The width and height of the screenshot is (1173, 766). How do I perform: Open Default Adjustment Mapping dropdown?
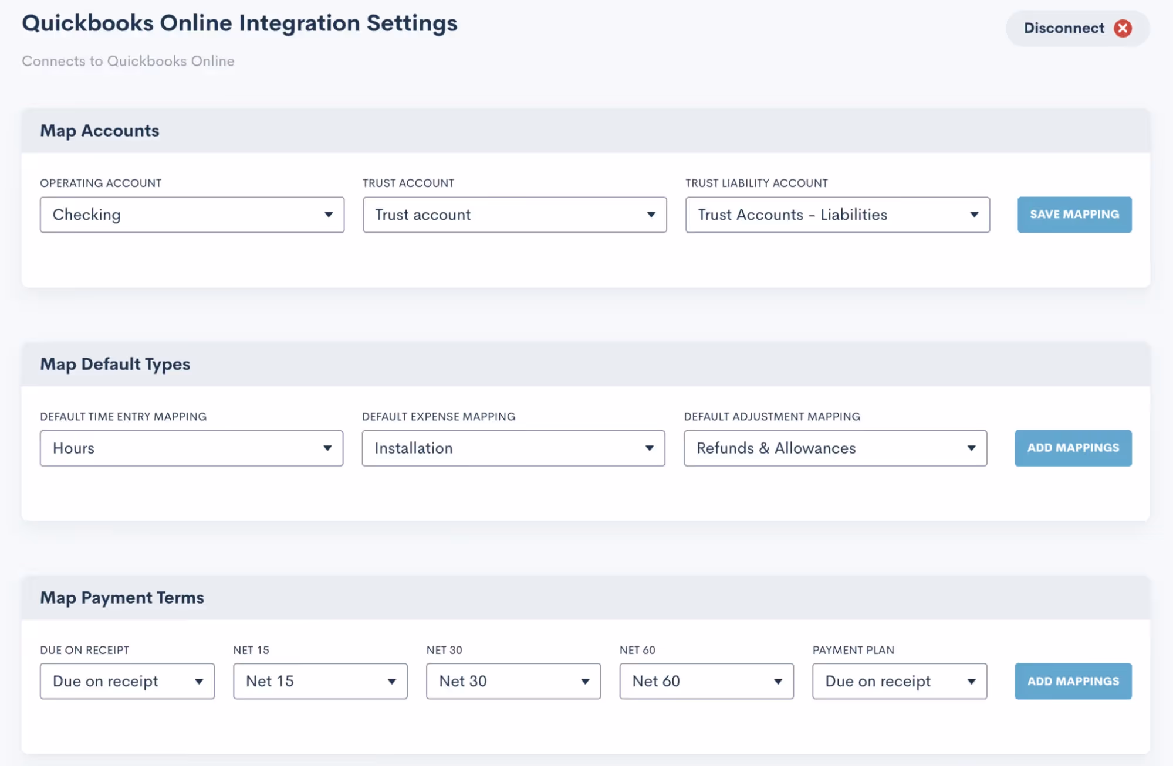coord(835,448)
